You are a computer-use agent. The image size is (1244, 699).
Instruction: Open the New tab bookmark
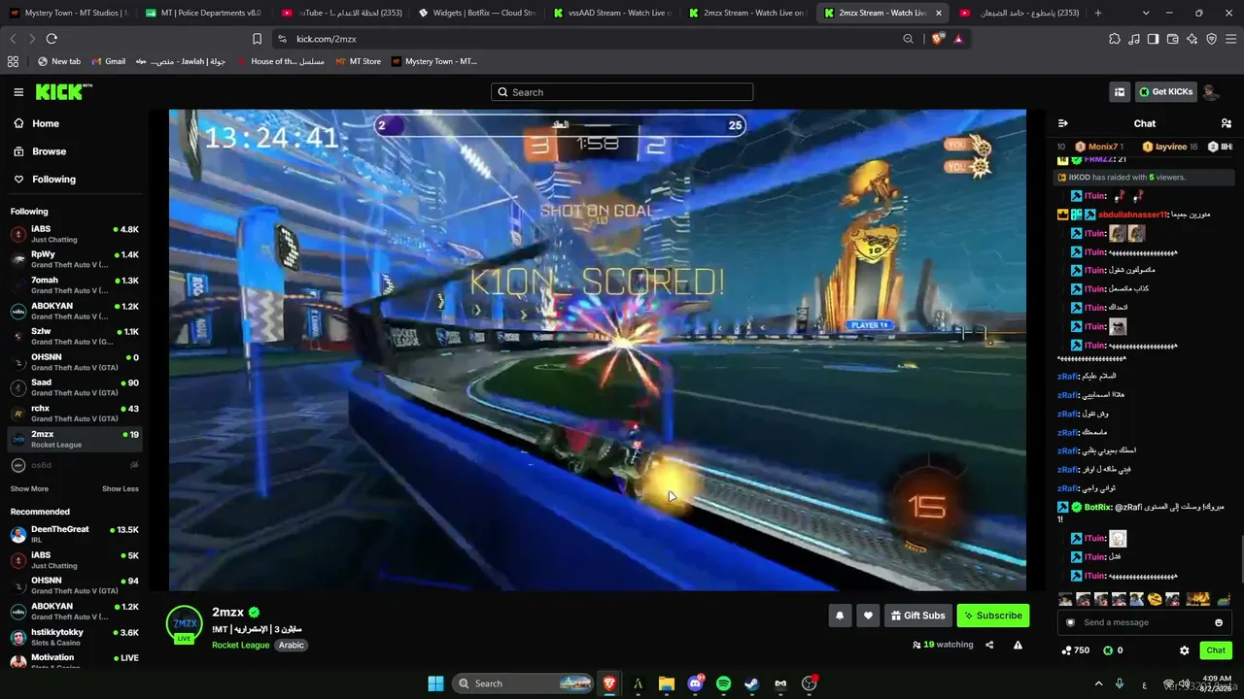pyautogui.click(x=59, y=61)
